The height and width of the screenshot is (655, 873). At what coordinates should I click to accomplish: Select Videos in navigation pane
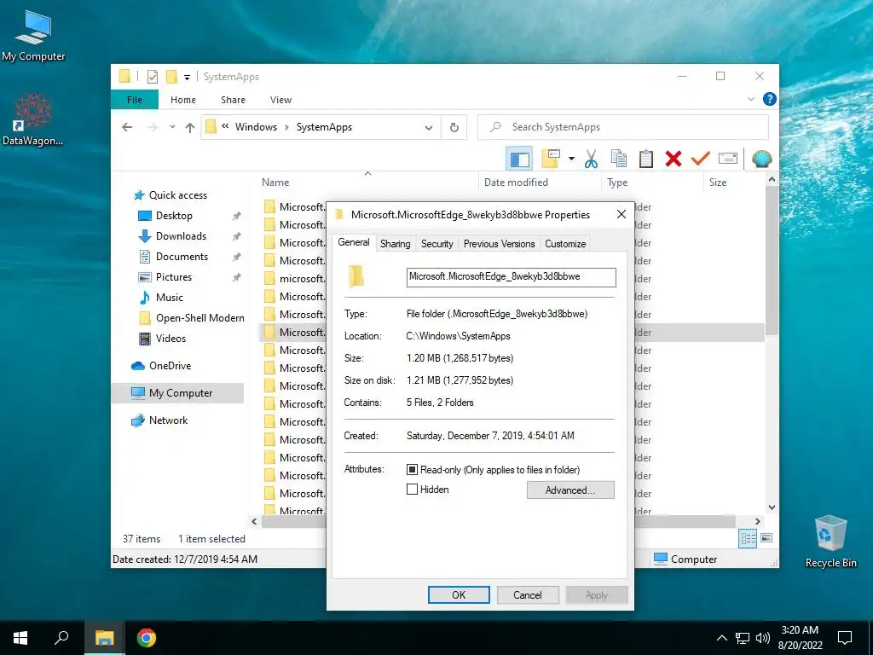pyautogui.click(x=171, y=339)
